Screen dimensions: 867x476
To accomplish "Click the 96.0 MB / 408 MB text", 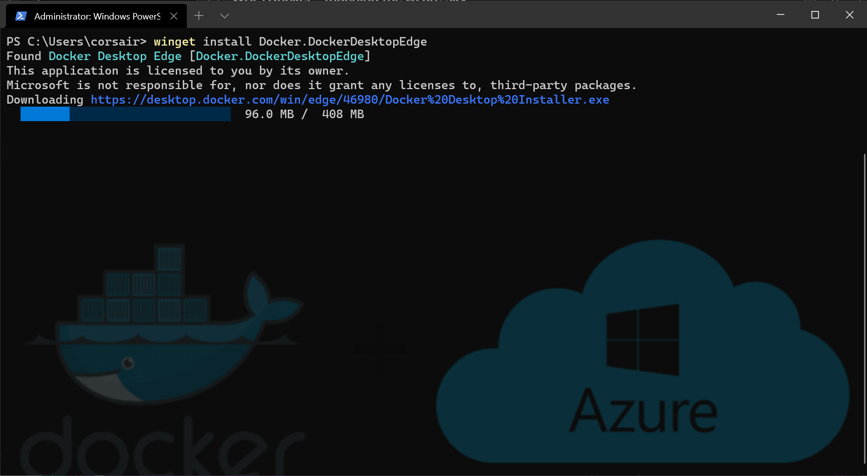I will click(x=305, y=114).
